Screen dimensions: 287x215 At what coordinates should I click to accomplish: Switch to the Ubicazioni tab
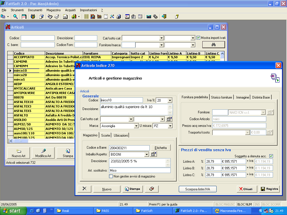coord(121,135)
